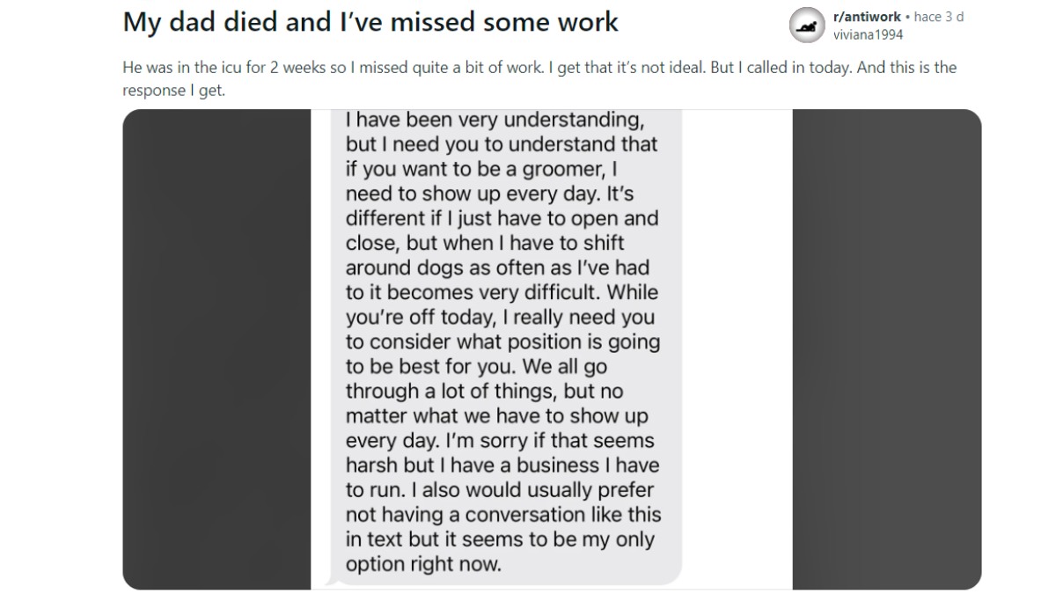1056x594 pixels.
Task: Click the post description starting "He was in the icu"
Action: 539,68
